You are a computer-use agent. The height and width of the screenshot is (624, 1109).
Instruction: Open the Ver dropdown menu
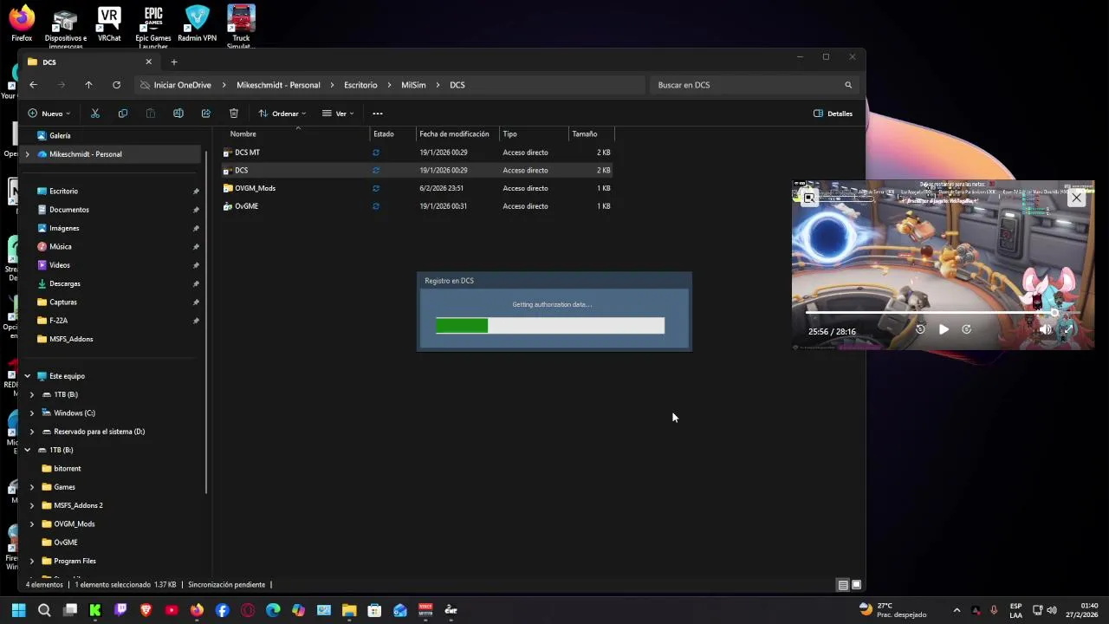point(338,114)
